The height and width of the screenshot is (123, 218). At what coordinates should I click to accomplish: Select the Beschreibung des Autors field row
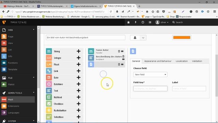pos(107,58)
